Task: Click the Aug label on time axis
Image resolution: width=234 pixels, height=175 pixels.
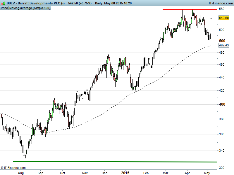Action: click(x=20, y=173)
